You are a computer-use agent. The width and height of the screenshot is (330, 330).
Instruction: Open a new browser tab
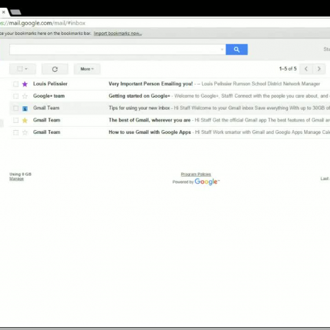16,12
